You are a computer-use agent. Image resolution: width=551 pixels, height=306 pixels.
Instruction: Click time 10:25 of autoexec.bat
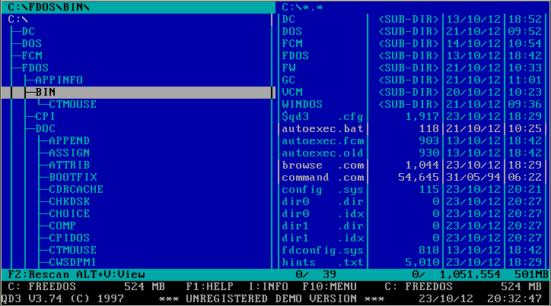click(x=525, y=128)
